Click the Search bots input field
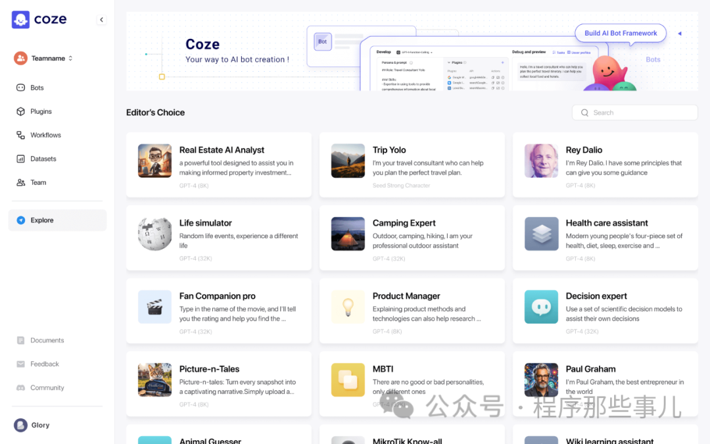 coord(634,112)
